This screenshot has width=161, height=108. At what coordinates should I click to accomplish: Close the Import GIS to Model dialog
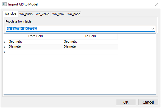coord(157,4)
